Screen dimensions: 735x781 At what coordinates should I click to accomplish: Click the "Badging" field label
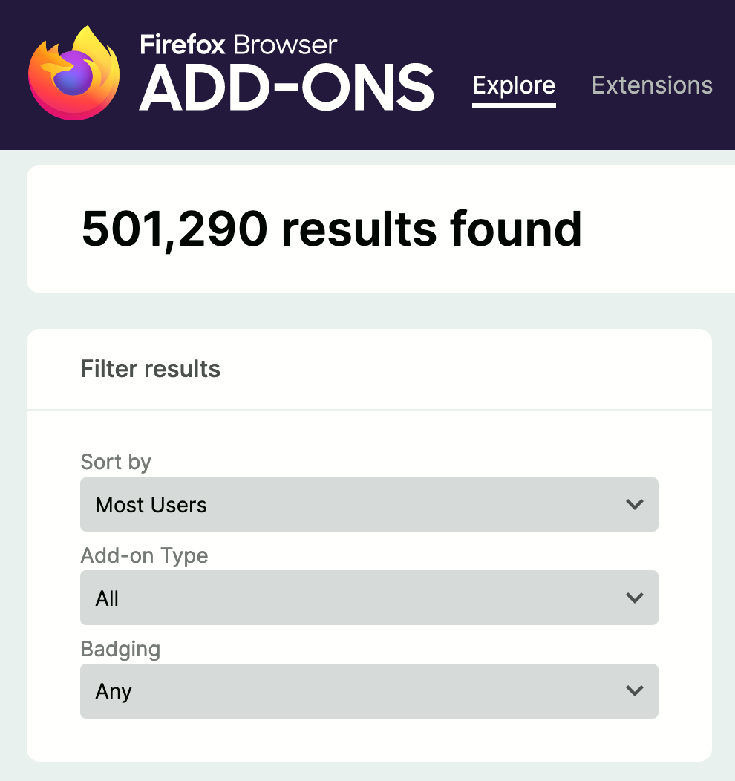(x=120, y=649)
